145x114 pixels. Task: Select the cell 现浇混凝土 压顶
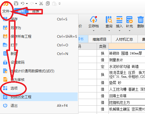[127, 75]
